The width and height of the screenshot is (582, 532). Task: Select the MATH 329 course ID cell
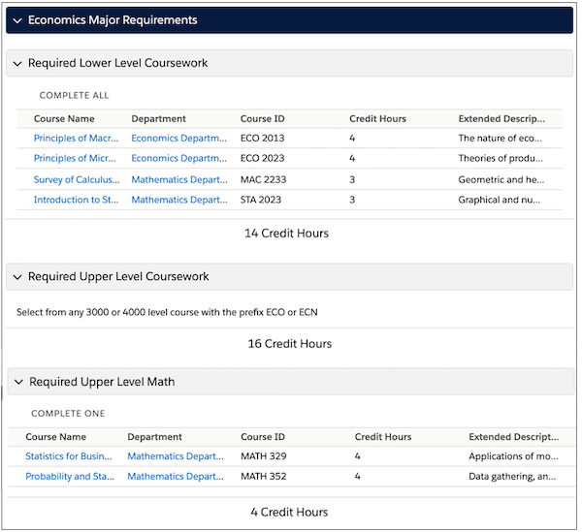(x=264, y=456)
